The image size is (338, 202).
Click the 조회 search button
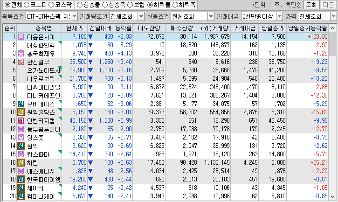click(x=311, y=5)
